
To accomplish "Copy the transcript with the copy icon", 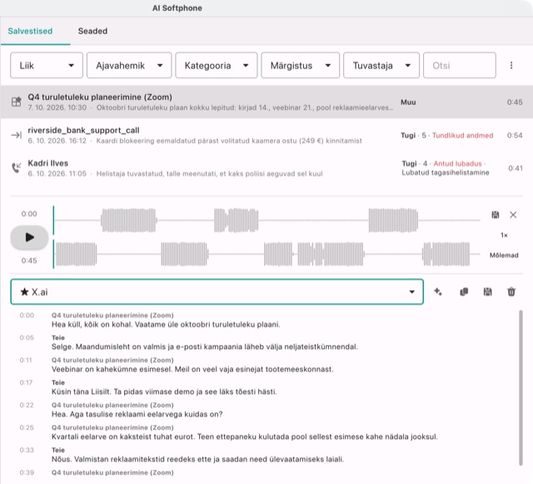I will pos(464,292).
